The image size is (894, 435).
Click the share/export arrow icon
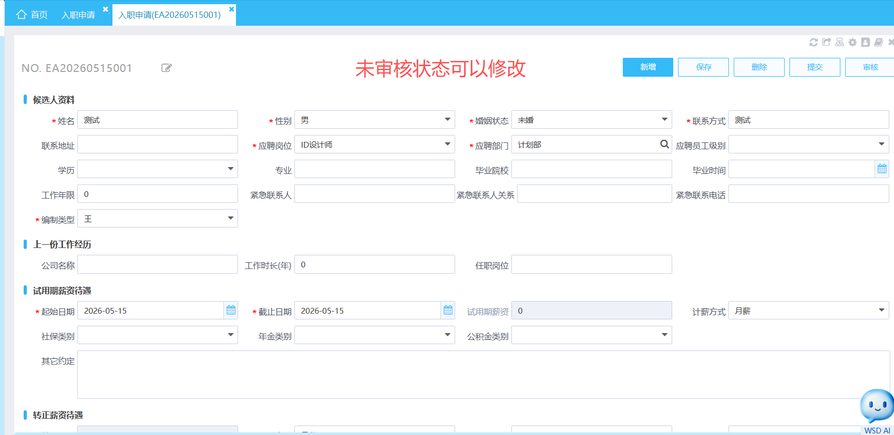click(827, 42)
